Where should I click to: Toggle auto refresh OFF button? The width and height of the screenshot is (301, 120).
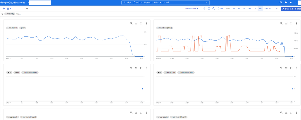pyautogui.click(x=220, y=9)
